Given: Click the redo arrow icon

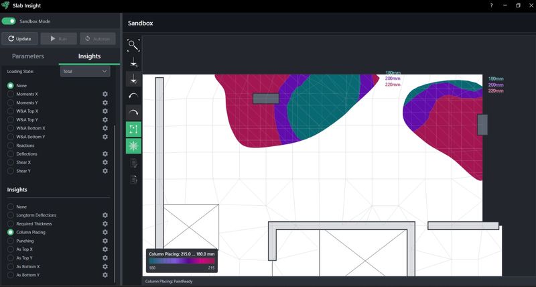Looking at the screenshot, I should (x=133, y=113).
